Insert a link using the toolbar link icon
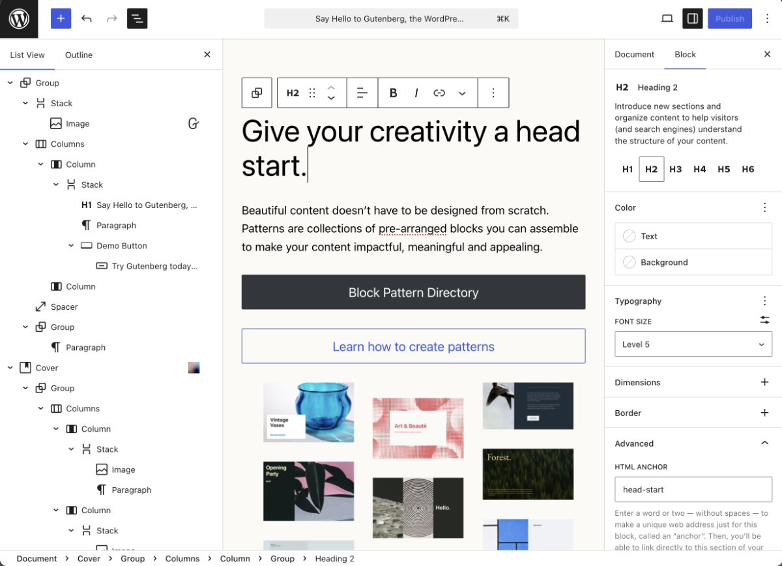This screenshot has width=782, height=566. tap(439, 93)
